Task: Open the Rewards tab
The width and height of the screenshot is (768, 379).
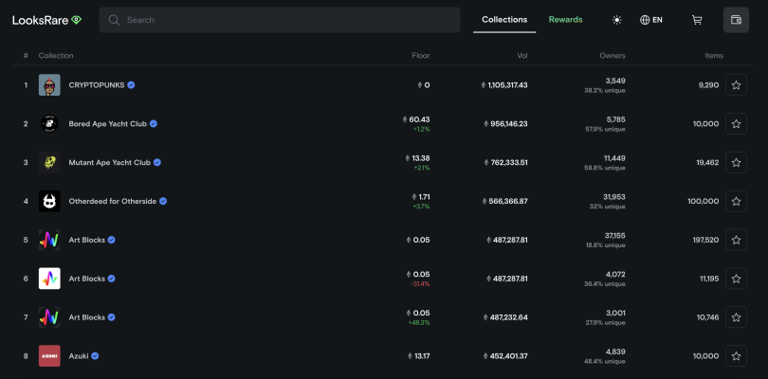Action: 565,20
